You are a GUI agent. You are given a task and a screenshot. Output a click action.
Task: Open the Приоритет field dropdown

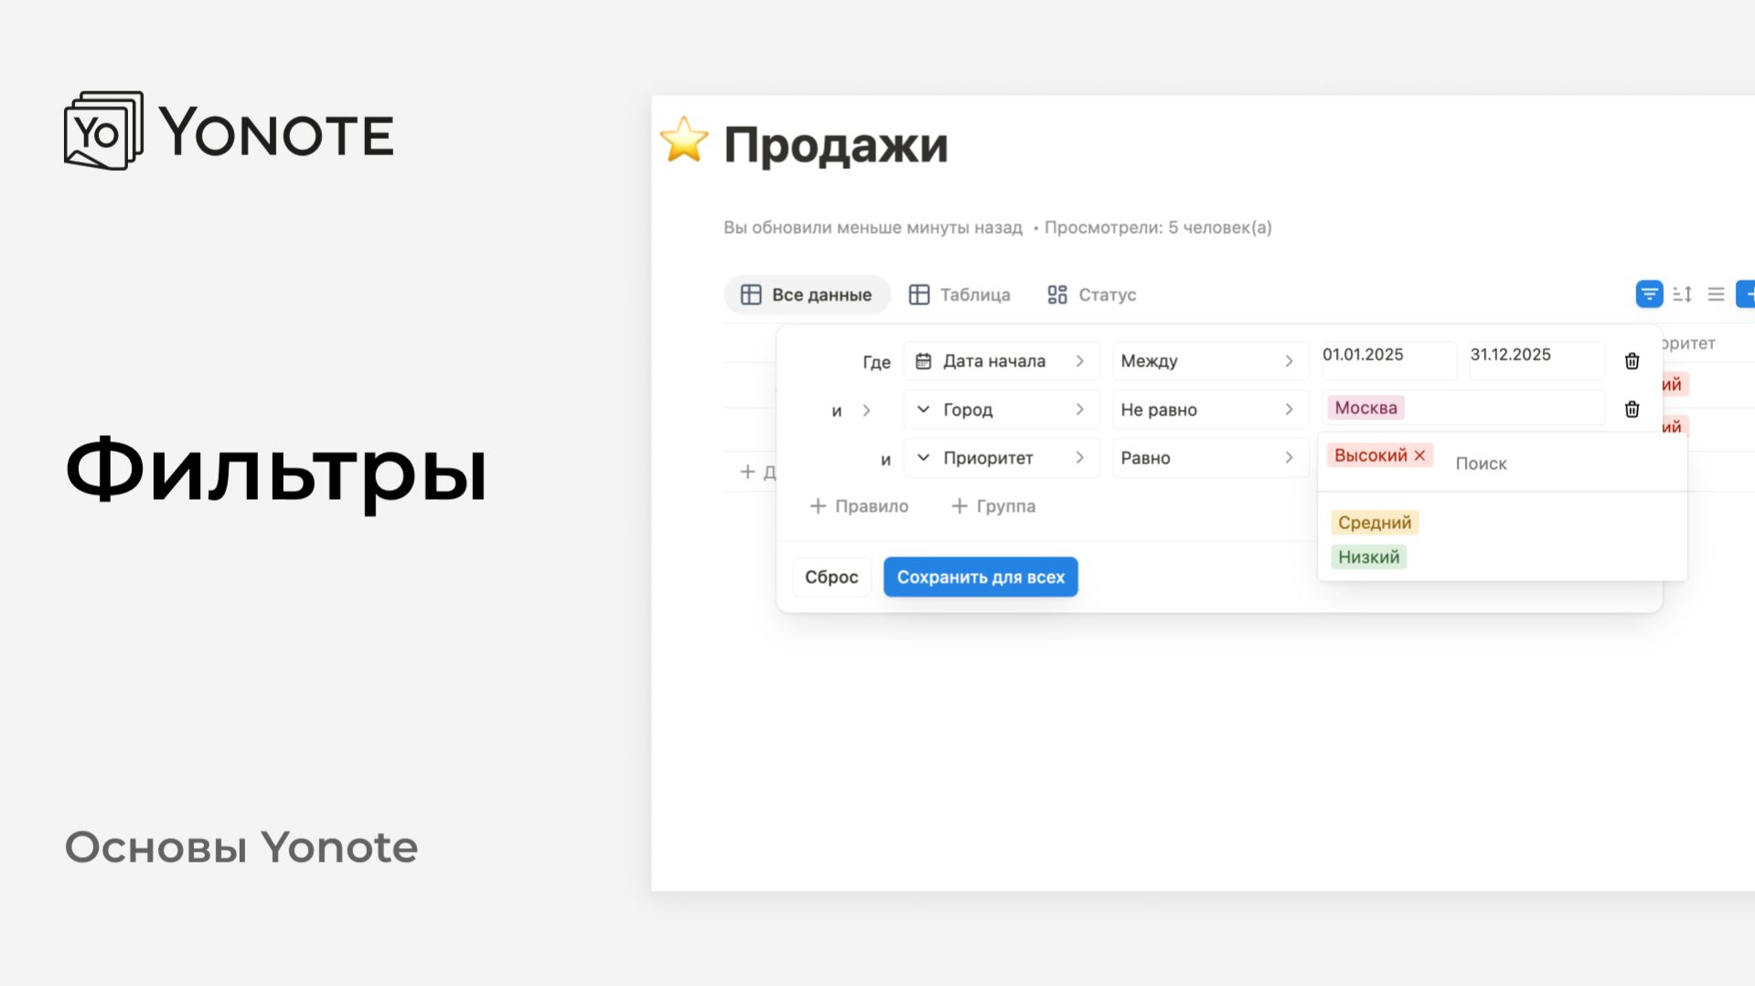[1001, 458]
